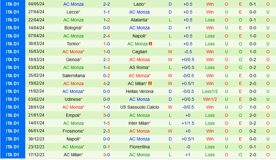Click the +1/1.5 handicap in the Inter Milan row
The width and height of the screenshot is (276, 160).
tap(188, 123)
